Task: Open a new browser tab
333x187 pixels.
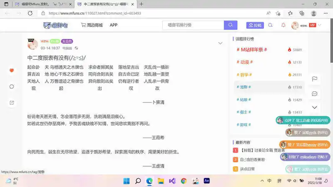Action: click(141, 4)
